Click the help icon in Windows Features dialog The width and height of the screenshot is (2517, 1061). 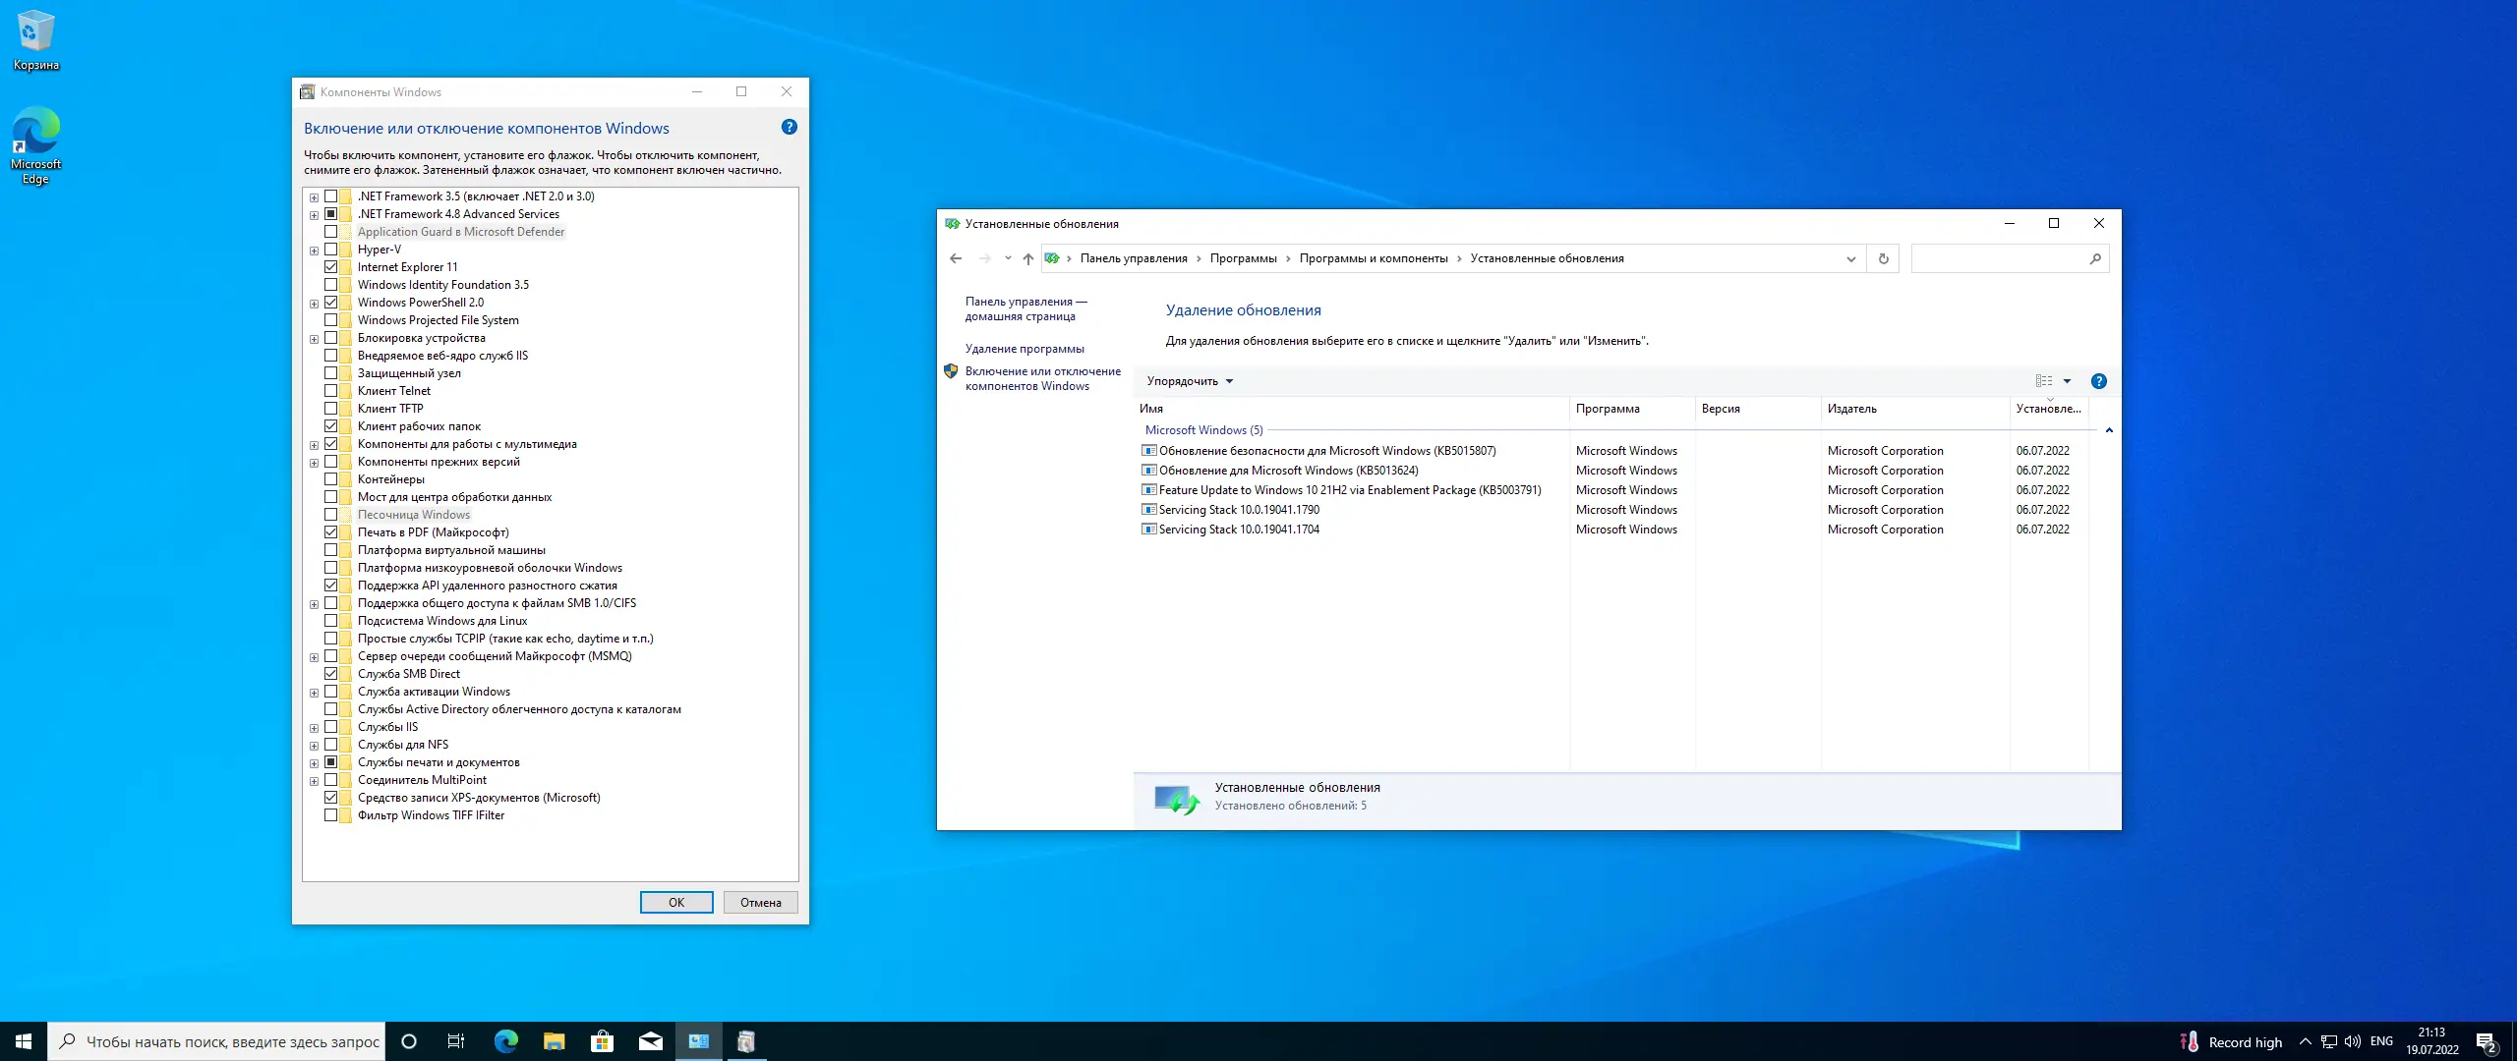coord(789,128)
